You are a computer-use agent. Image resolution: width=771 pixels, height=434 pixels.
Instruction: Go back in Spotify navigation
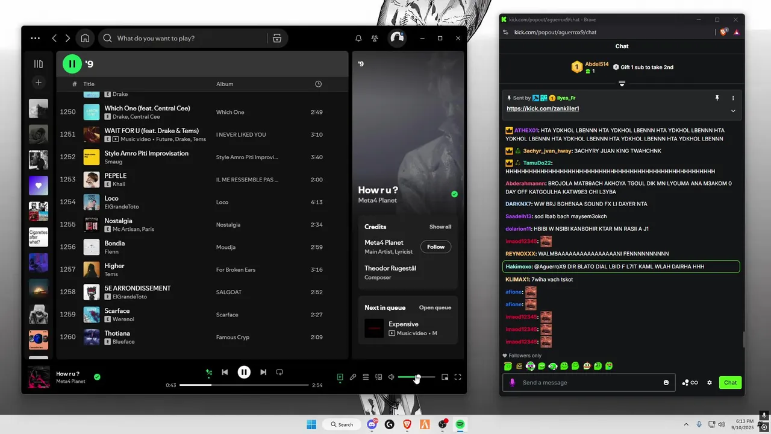coord(54,38)
